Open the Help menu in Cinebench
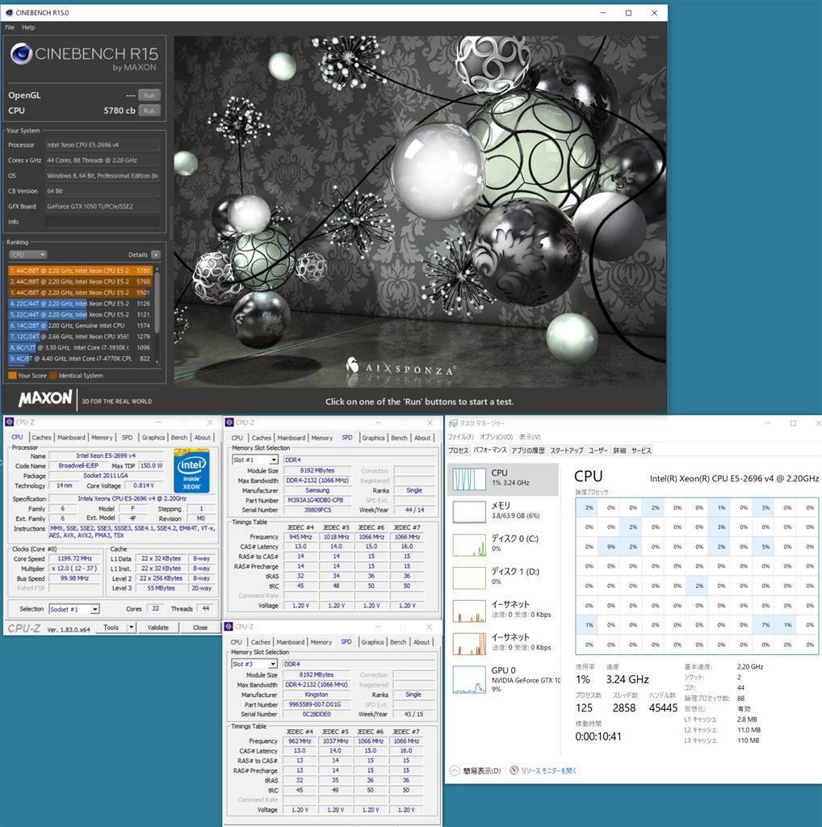Viewport: 822px width, 827px height. pyautogui.click(x=28, y=27)
